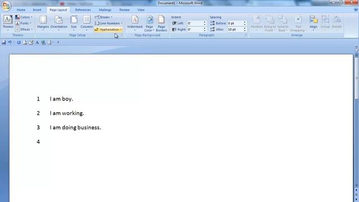Open the Page Setup dialog launcher
Viewport: 359px width, 202px height.
tap(122, 35)
